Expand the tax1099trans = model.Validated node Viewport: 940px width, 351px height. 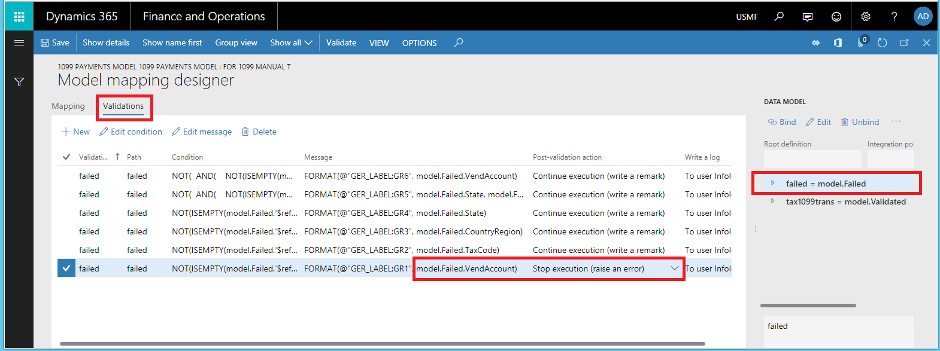click(772, 202)
